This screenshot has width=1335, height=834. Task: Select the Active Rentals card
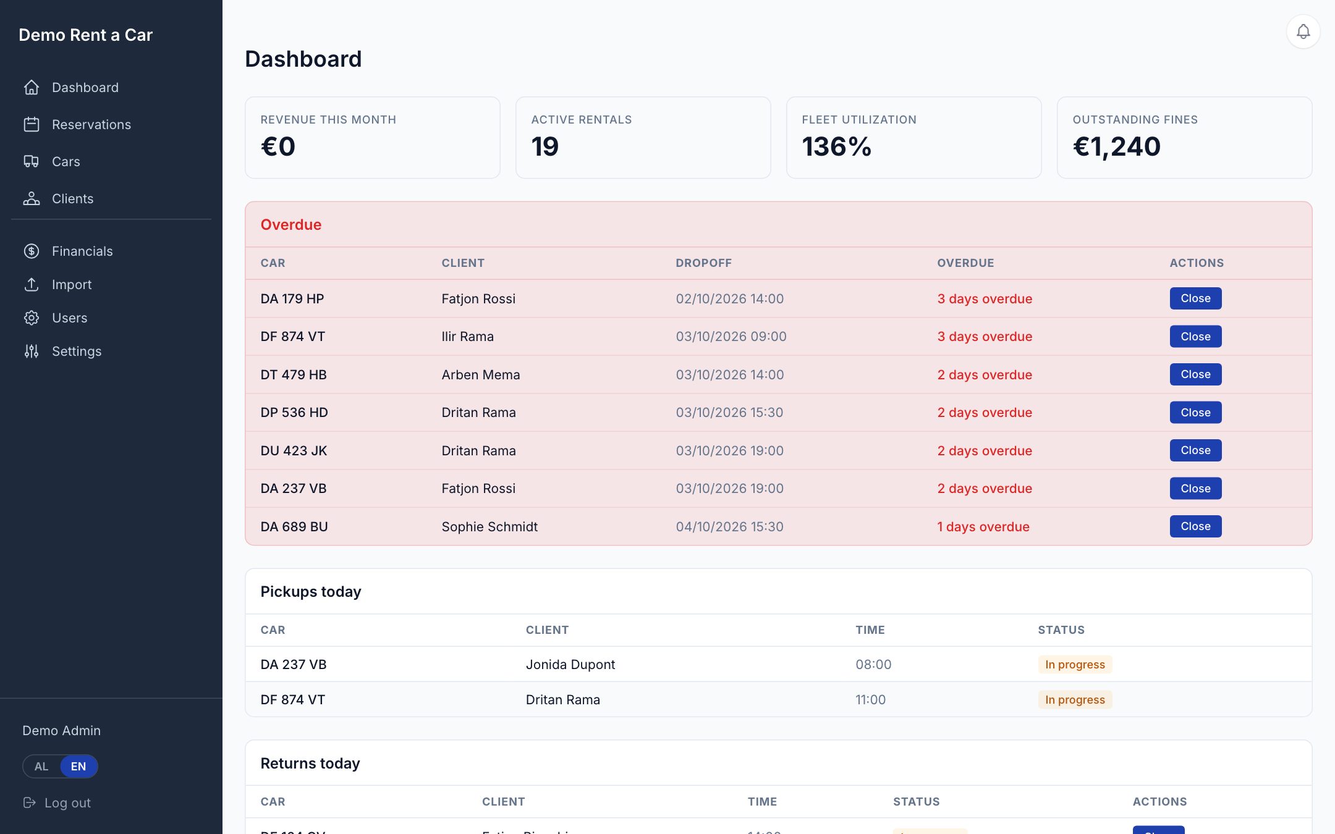pos(643,137)
